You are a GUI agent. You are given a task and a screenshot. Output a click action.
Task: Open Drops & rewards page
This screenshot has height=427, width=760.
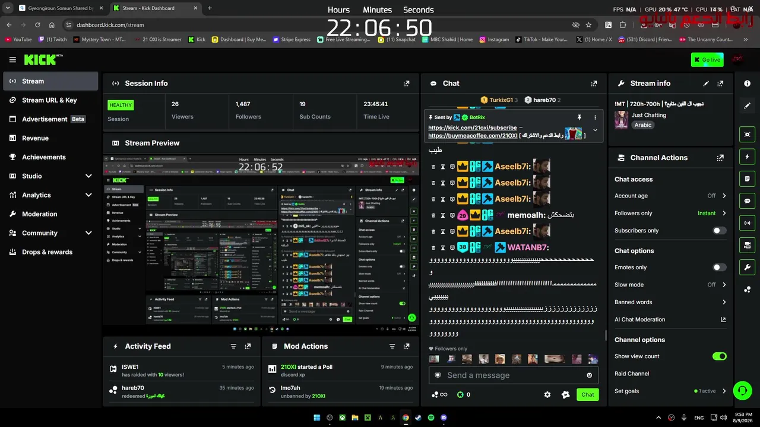tap(50, 252)
